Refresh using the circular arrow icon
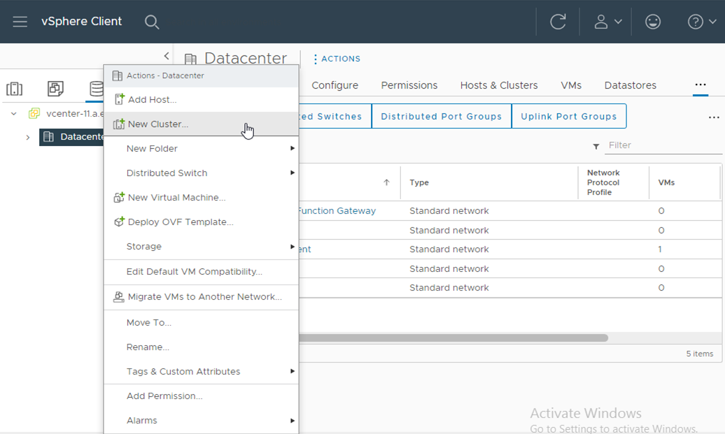Screen dimensions: 725x434 pos(558,22)
